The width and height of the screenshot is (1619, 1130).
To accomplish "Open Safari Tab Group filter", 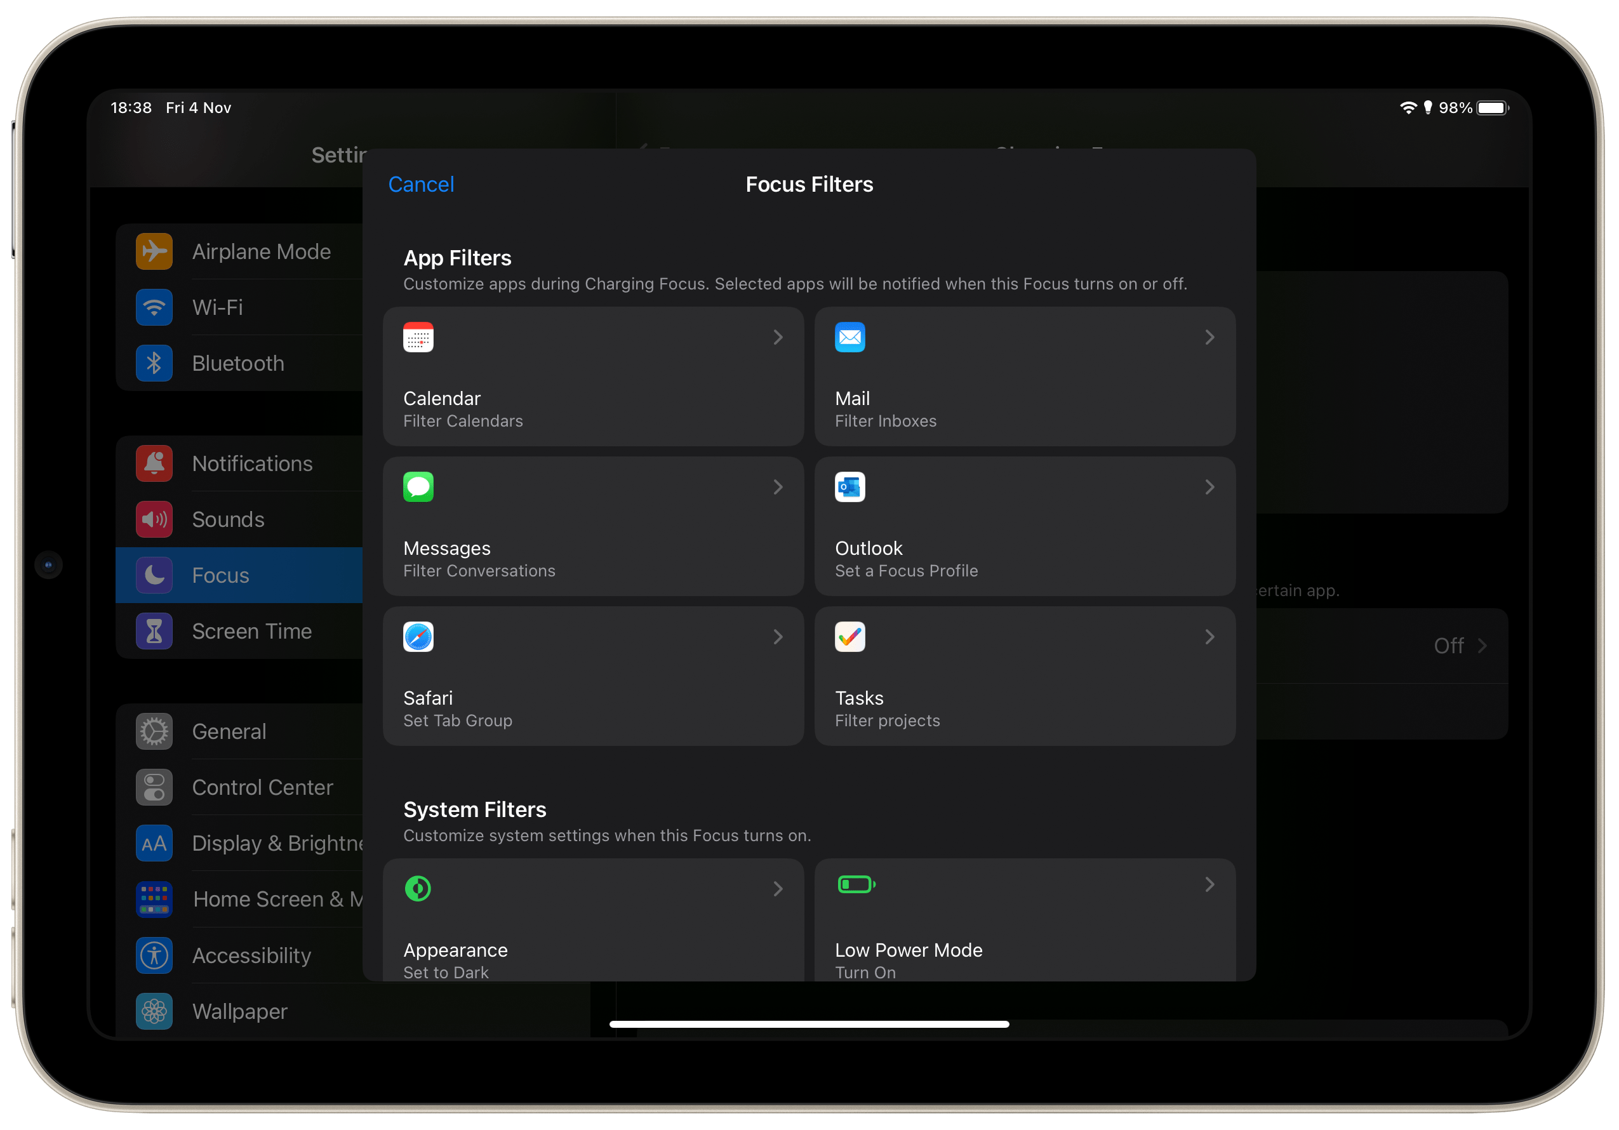I will click(597, 676).
